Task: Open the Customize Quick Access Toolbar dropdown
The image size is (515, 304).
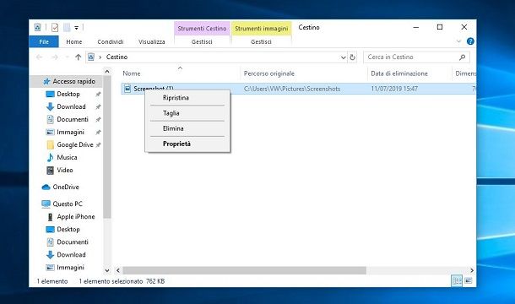Action: pos(76,28)
